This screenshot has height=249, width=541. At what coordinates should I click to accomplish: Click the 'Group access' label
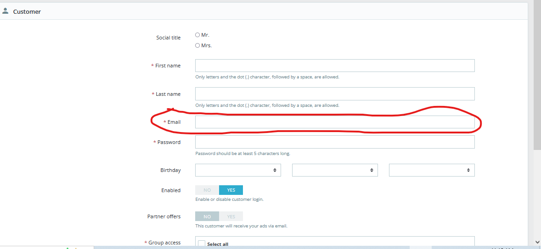164,243
